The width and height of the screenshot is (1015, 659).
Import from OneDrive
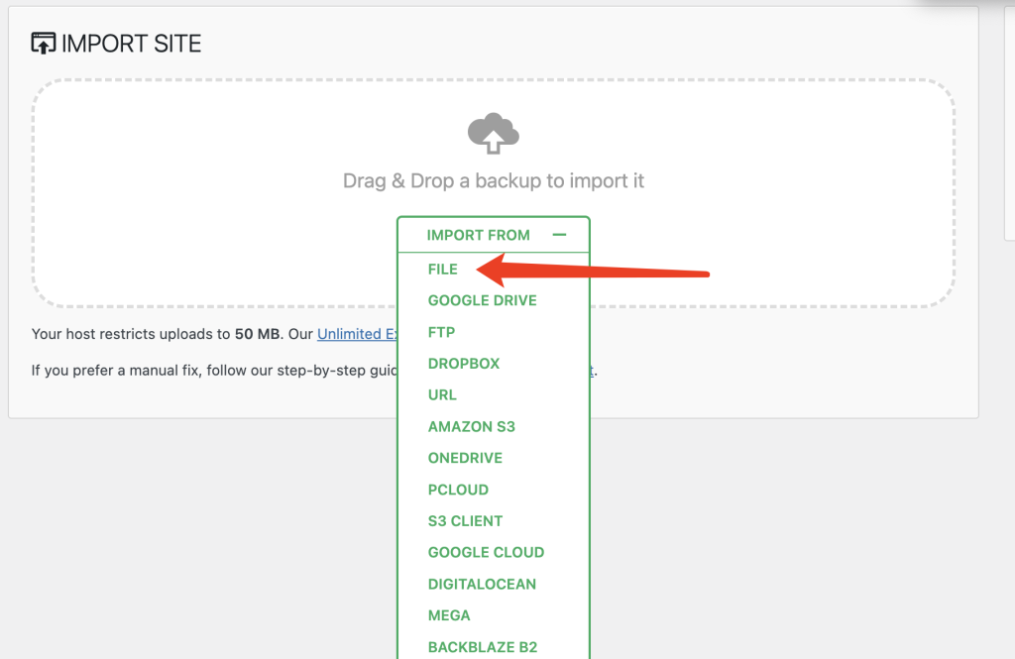coord(465,458)
